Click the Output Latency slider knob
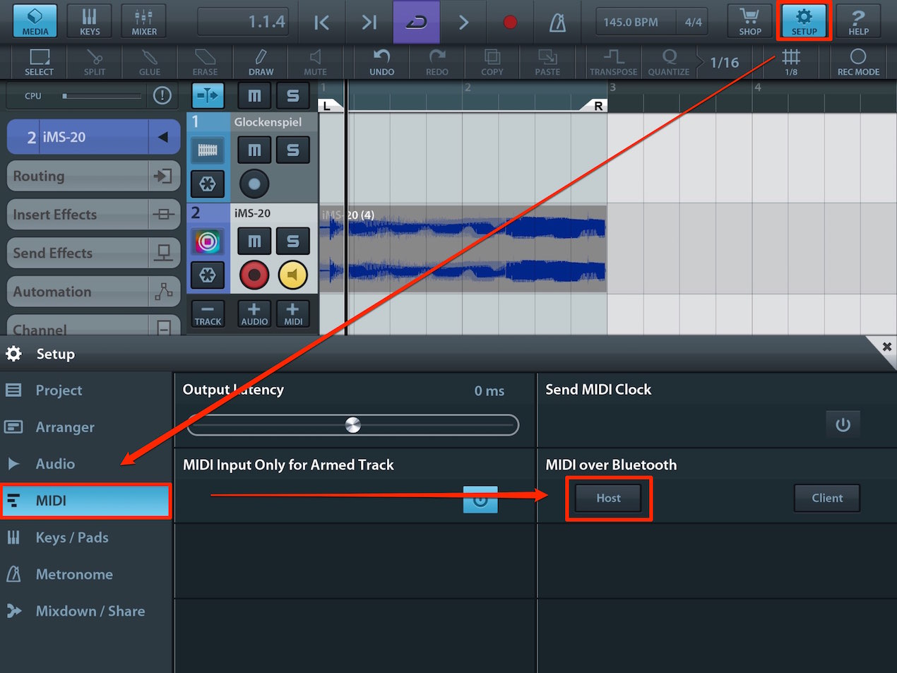 [x=352, y=424]
